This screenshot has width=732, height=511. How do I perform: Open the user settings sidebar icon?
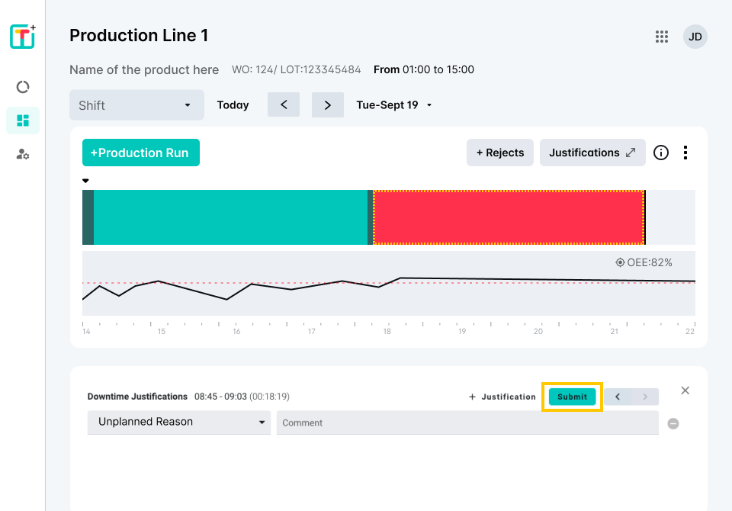click(23, 154)
